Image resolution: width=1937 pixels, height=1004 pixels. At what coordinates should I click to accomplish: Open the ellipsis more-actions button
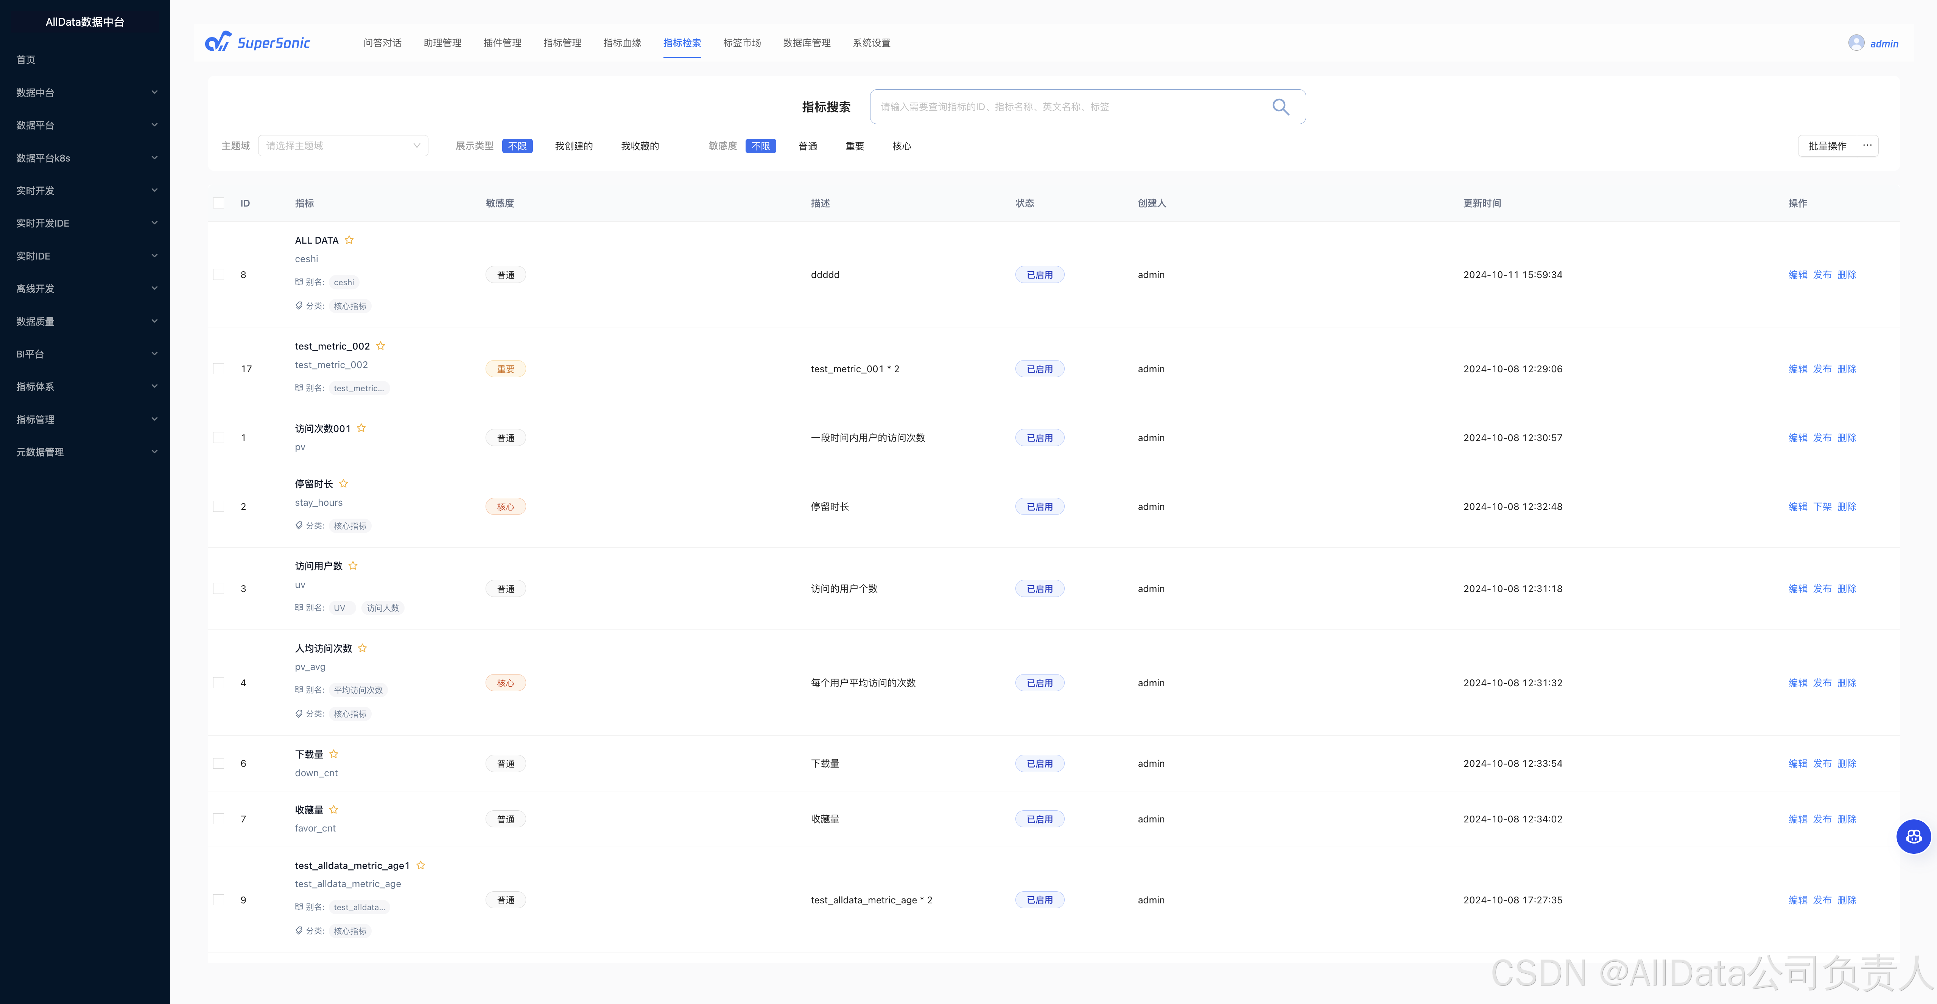[1867, 146]
